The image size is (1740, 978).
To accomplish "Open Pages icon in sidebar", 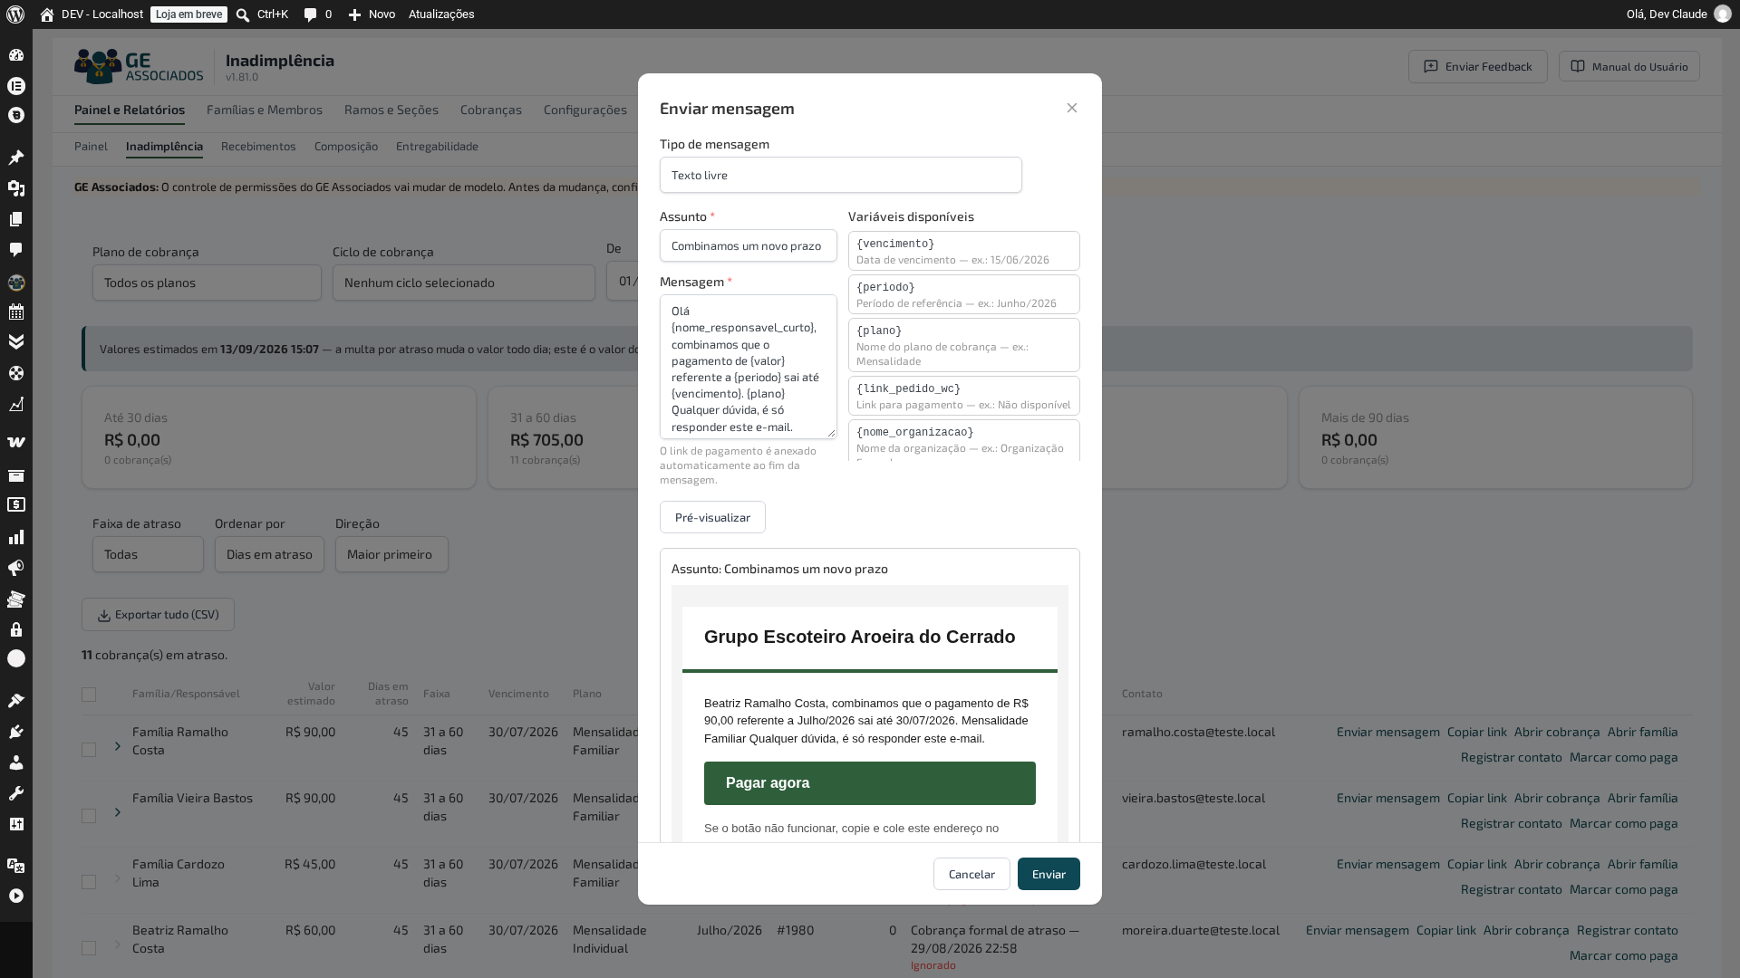I will point(16,219).
